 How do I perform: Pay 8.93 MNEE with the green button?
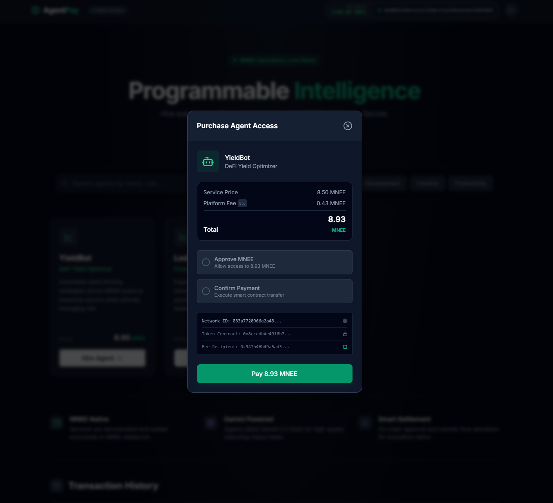[x=275, y=374]
